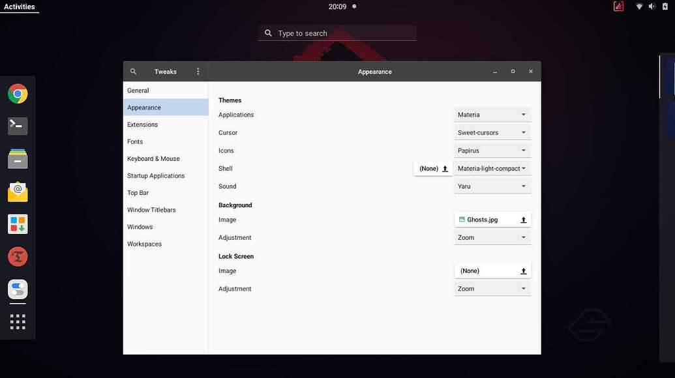The width and height of the screenshot is (675, 378).
Task: Open the Sound theme Yaru dropdown
Action: (x=492, y=186)
